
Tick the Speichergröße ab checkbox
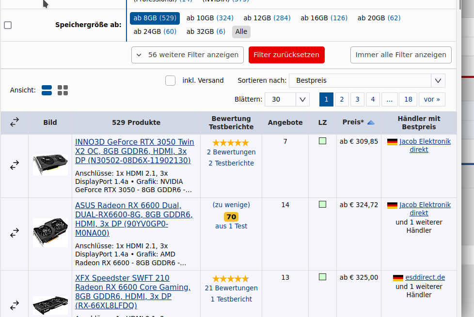point(8,25)
